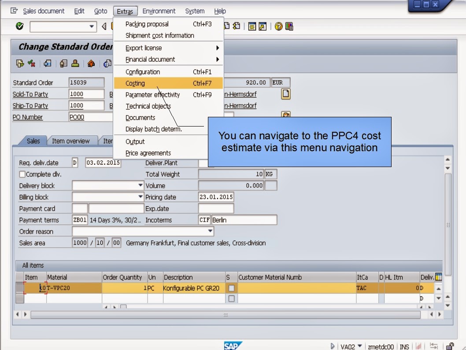Click the Material cell T-VPC20
Screen dimensions: 466x350
(x=74, y=288)
